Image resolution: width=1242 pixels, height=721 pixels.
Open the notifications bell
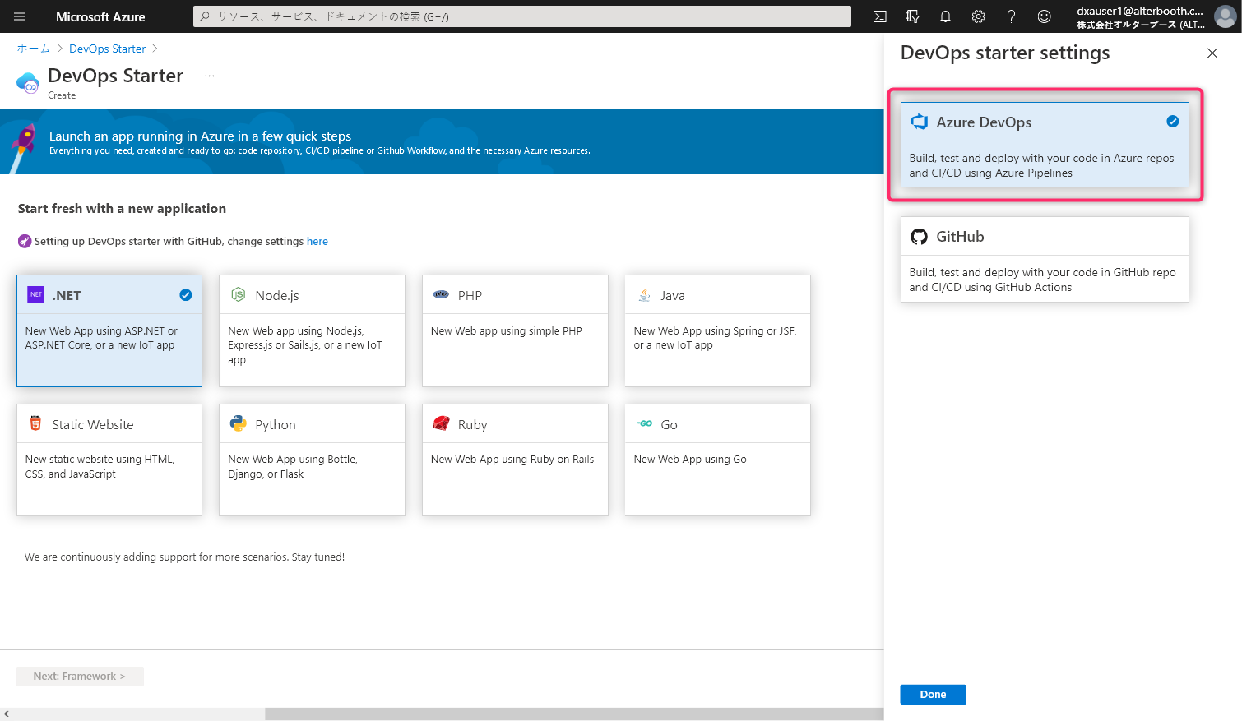[x=945, y=16]
